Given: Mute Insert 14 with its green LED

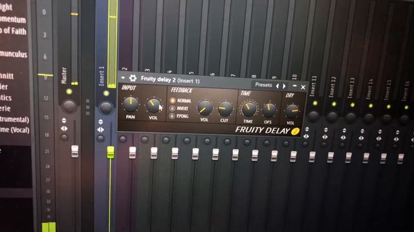Looking at the screenshot, I should pos(371,106).
